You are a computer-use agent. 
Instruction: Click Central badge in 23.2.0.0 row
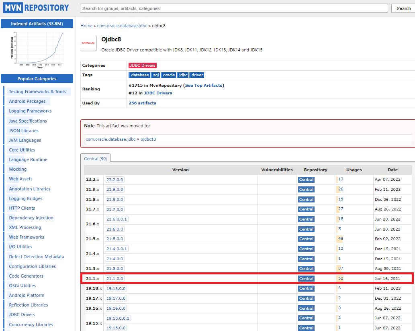click(306, 180)
